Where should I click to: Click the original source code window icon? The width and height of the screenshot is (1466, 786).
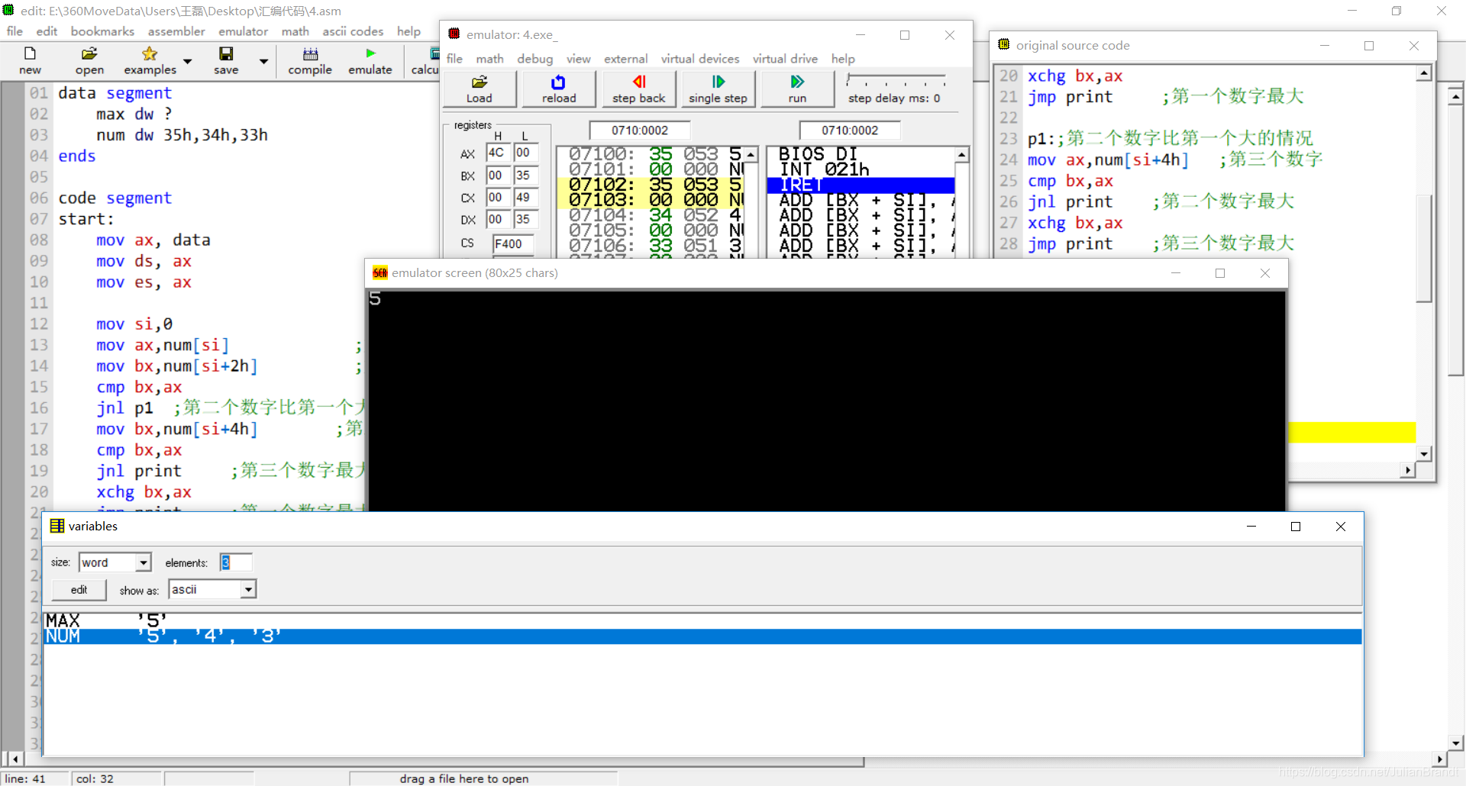coord(1003,44)
